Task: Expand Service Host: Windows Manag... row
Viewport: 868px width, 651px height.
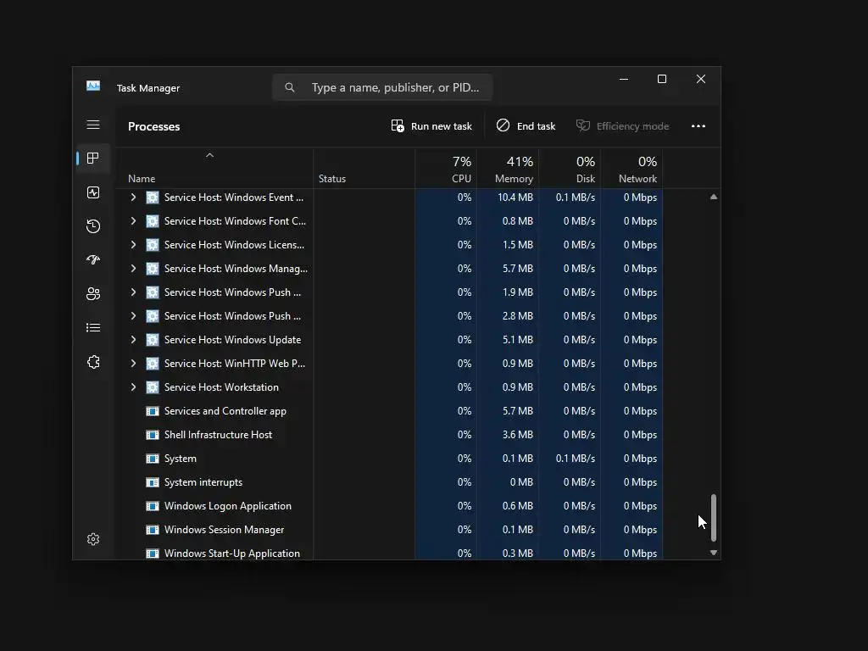Action: pos(133,269)
